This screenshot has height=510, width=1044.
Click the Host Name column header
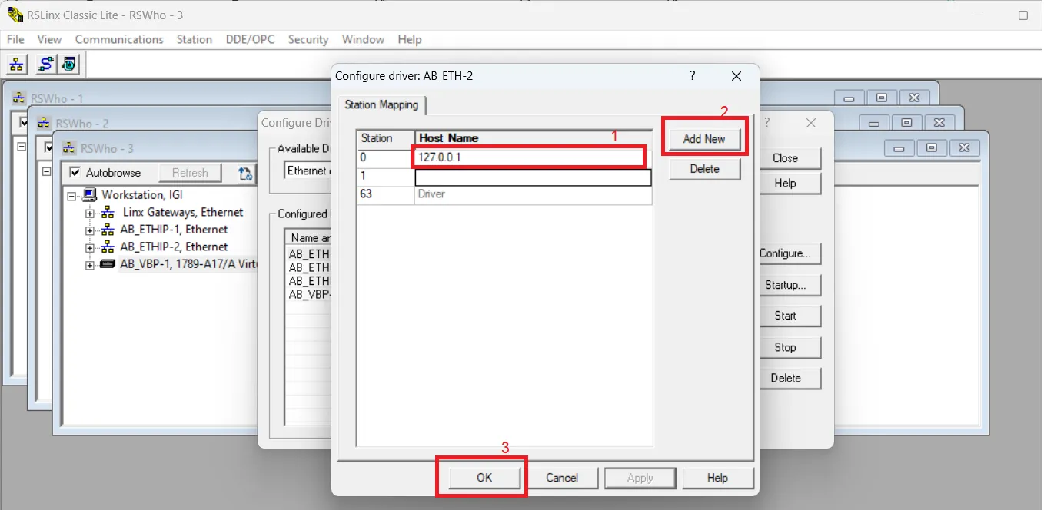[533, 138]
